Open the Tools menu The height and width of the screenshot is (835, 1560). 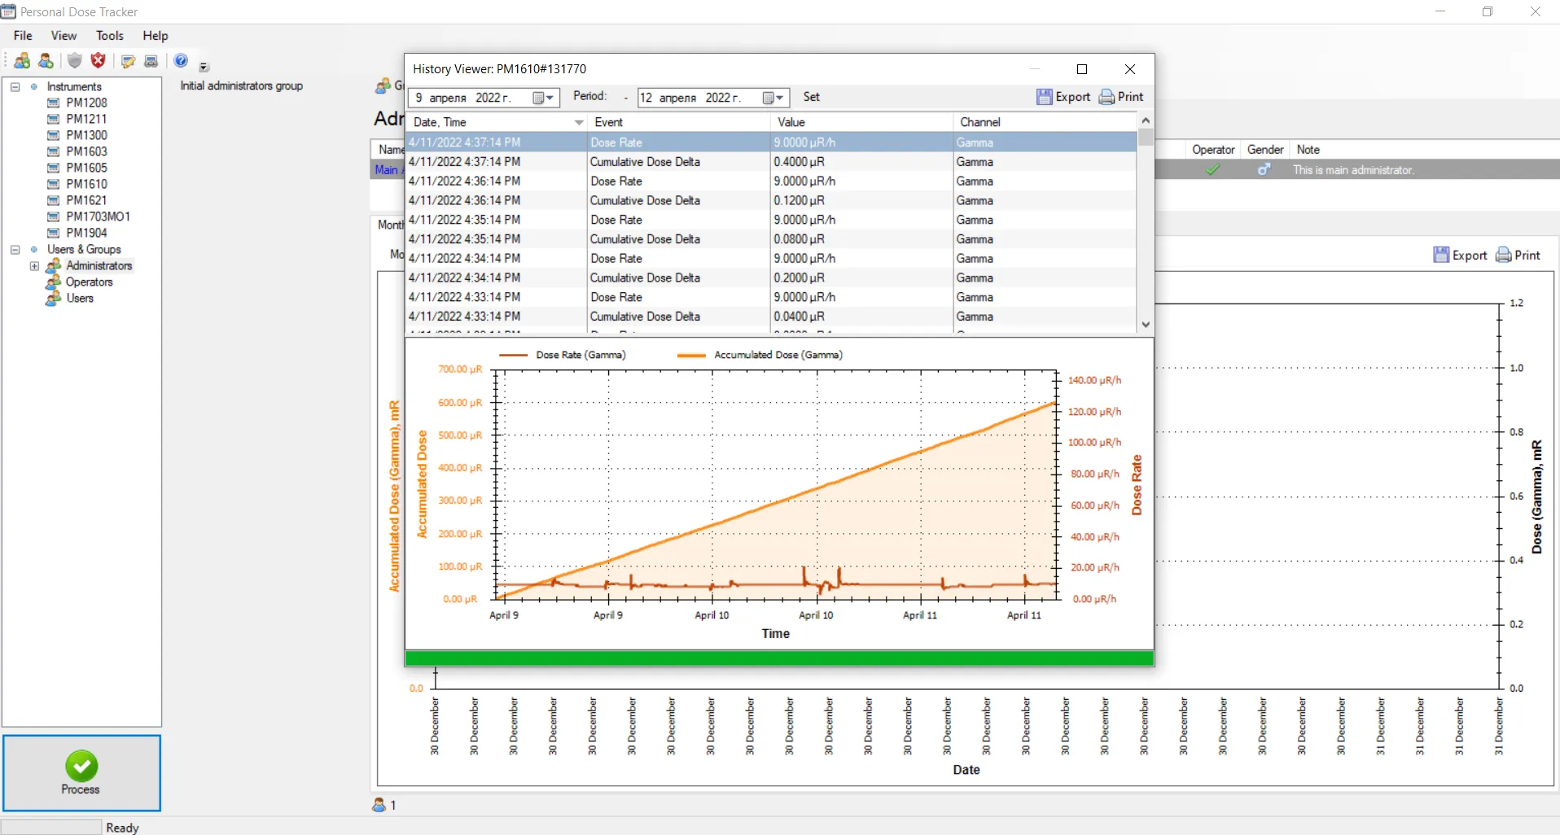point(109,36)
